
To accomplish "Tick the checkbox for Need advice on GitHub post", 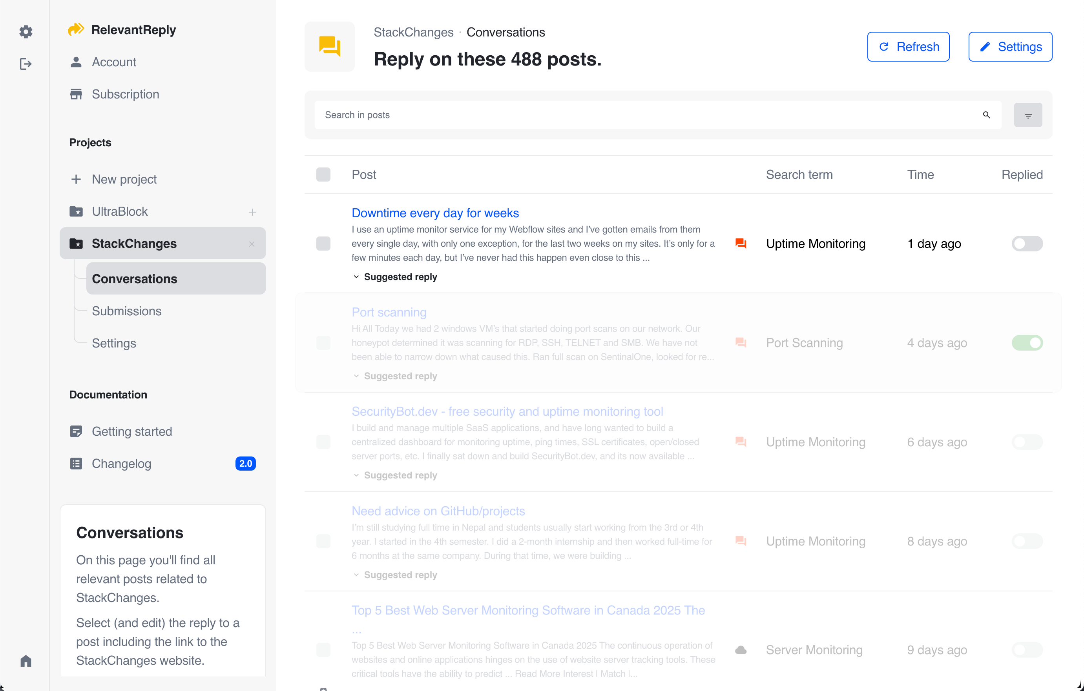I will pyautogui.click(x=323, y=541).
